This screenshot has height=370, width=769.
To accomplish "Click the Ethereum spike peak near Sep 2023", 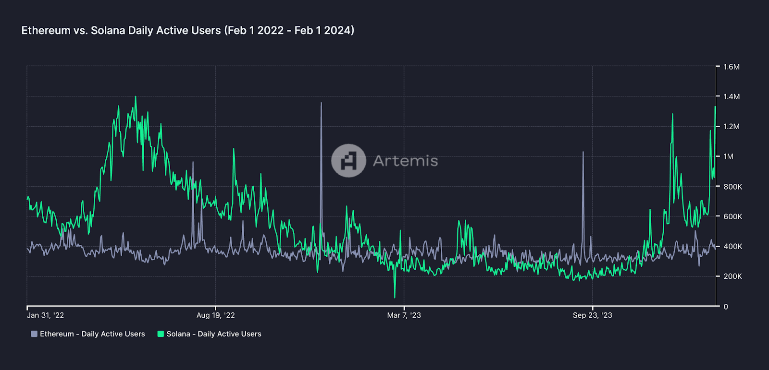I will 583,153.
